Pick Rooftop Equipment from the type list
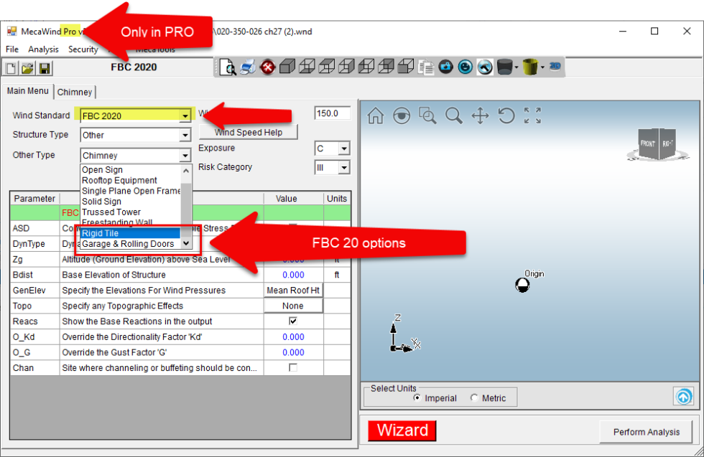 pyautogui.click(x=130, y=180)
